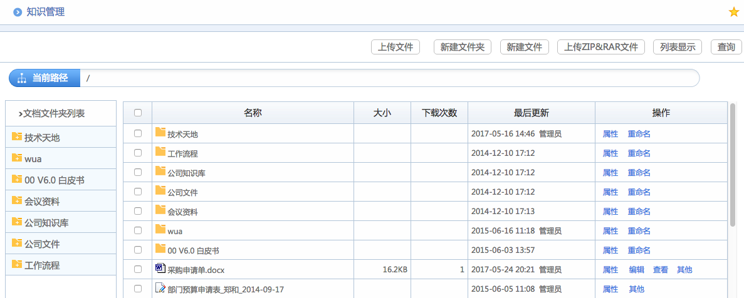Open the 会议资料 folder in the sidebar tree

tap(42, 201)
